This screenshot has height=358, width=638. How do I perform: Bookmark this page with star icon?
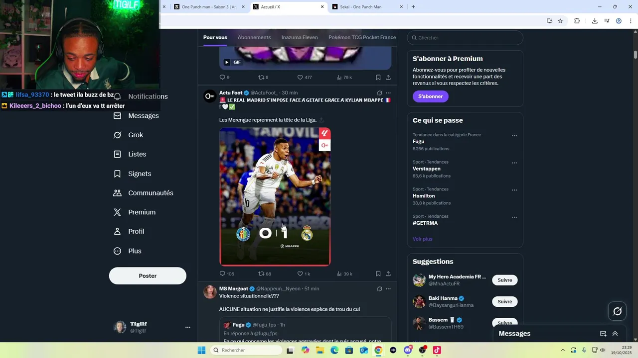pyautogui.click(x=560, y=21)
